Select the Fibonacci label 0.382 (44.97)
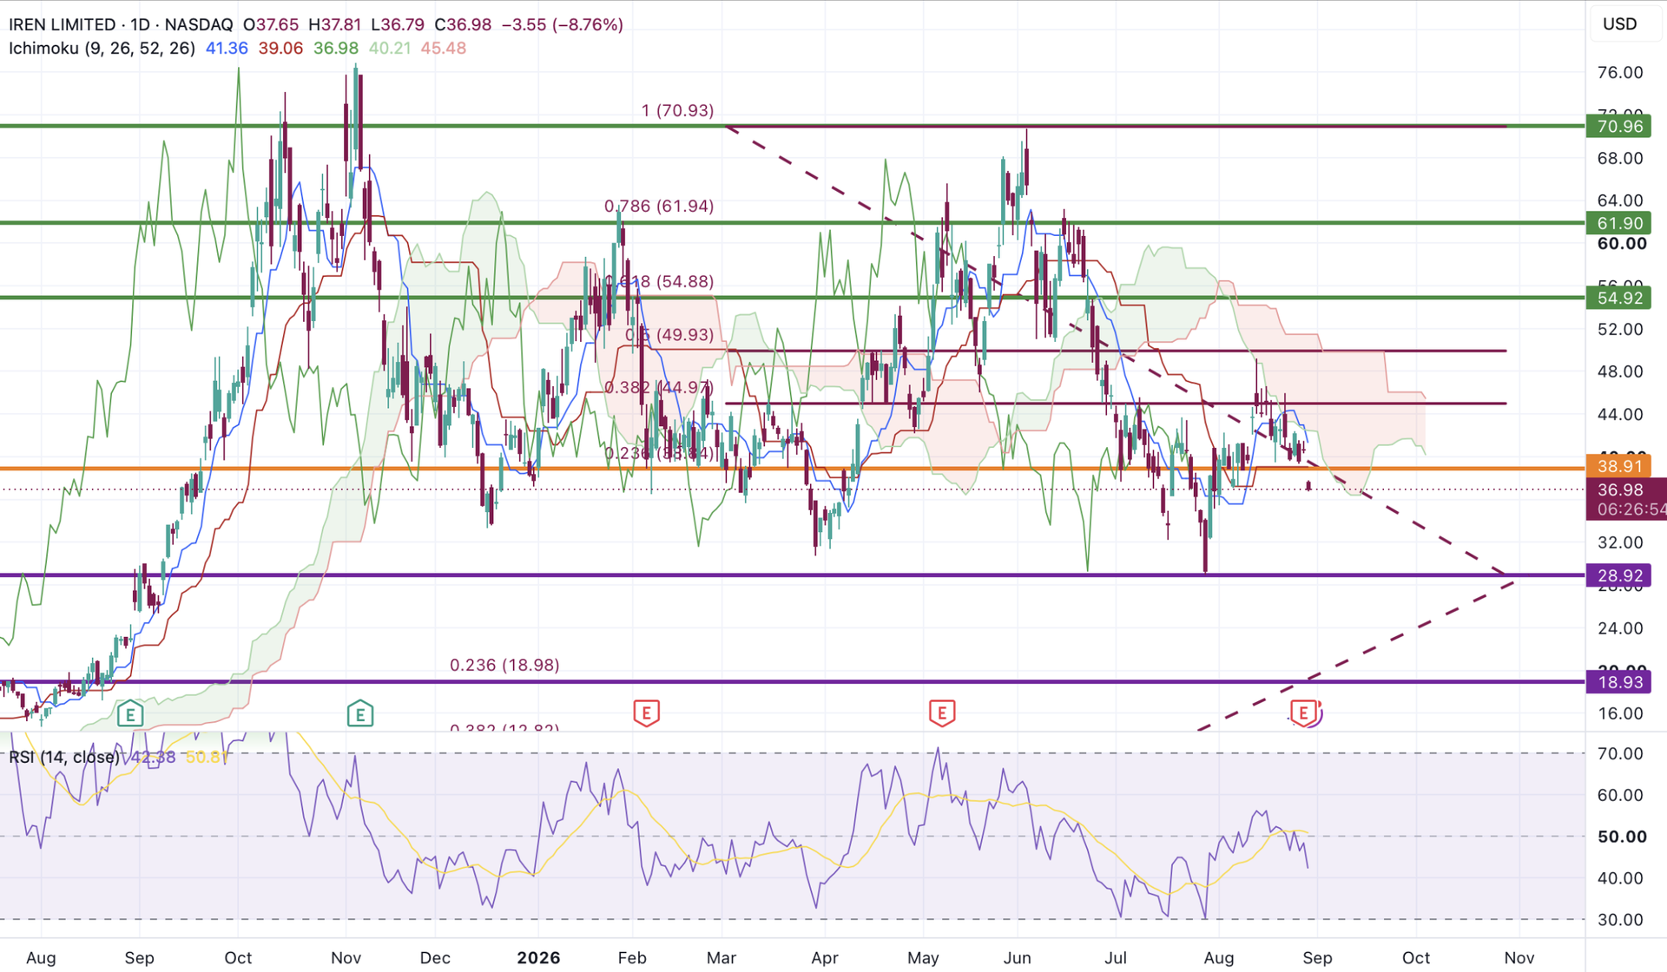1667x972 pixels. click(x=659, y=387)
